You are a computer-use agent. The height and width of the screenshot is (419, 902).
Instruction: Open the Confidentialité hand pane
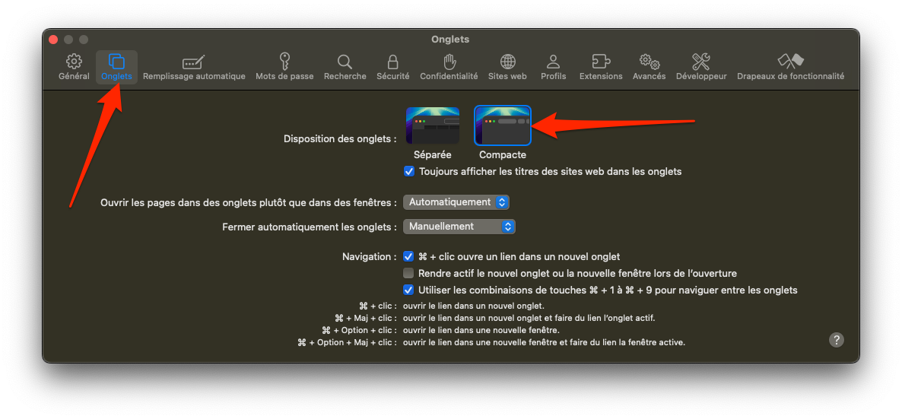click(x=449, y=67)
